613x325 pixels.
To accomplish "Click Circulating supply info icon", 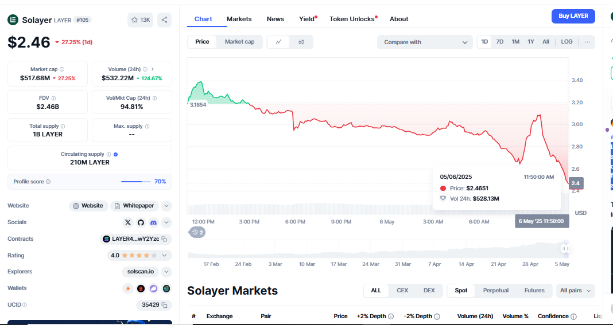I will pos(108,154).
